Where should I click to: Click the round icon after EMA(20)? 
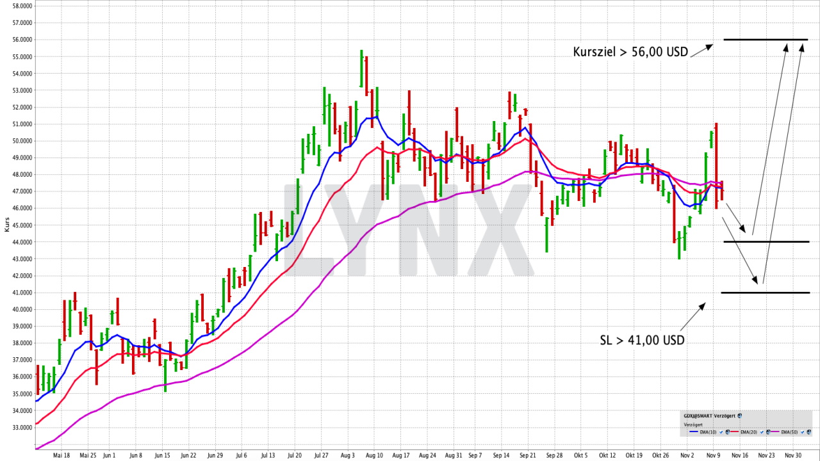click(768, 432)
